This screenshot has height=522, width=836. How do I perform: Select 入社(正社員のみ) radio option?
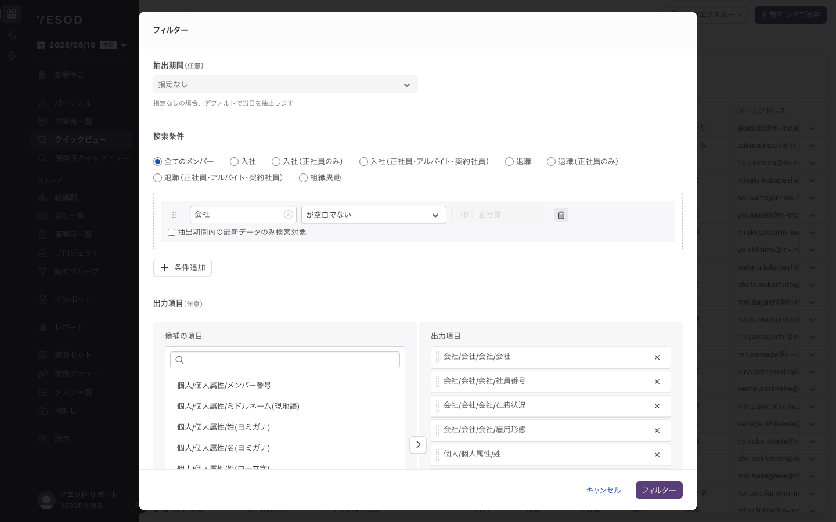(276, 161)
